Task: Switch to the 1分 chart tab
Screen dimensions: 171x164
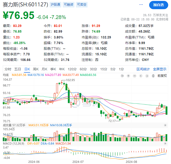Action: pyautogui.click(x=121, y=69)
